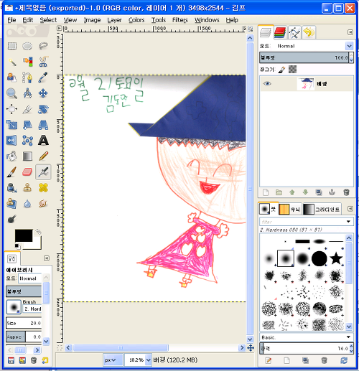Toggle the lock pixels brush icon
The height and width of the screenshot is (371, 359).
(x=281, y=70)
